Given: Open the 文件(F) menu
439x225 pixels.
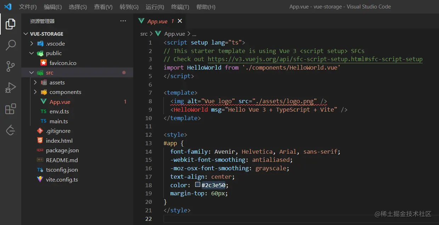Looking at the screenshot, I should [x=28, y=7].
